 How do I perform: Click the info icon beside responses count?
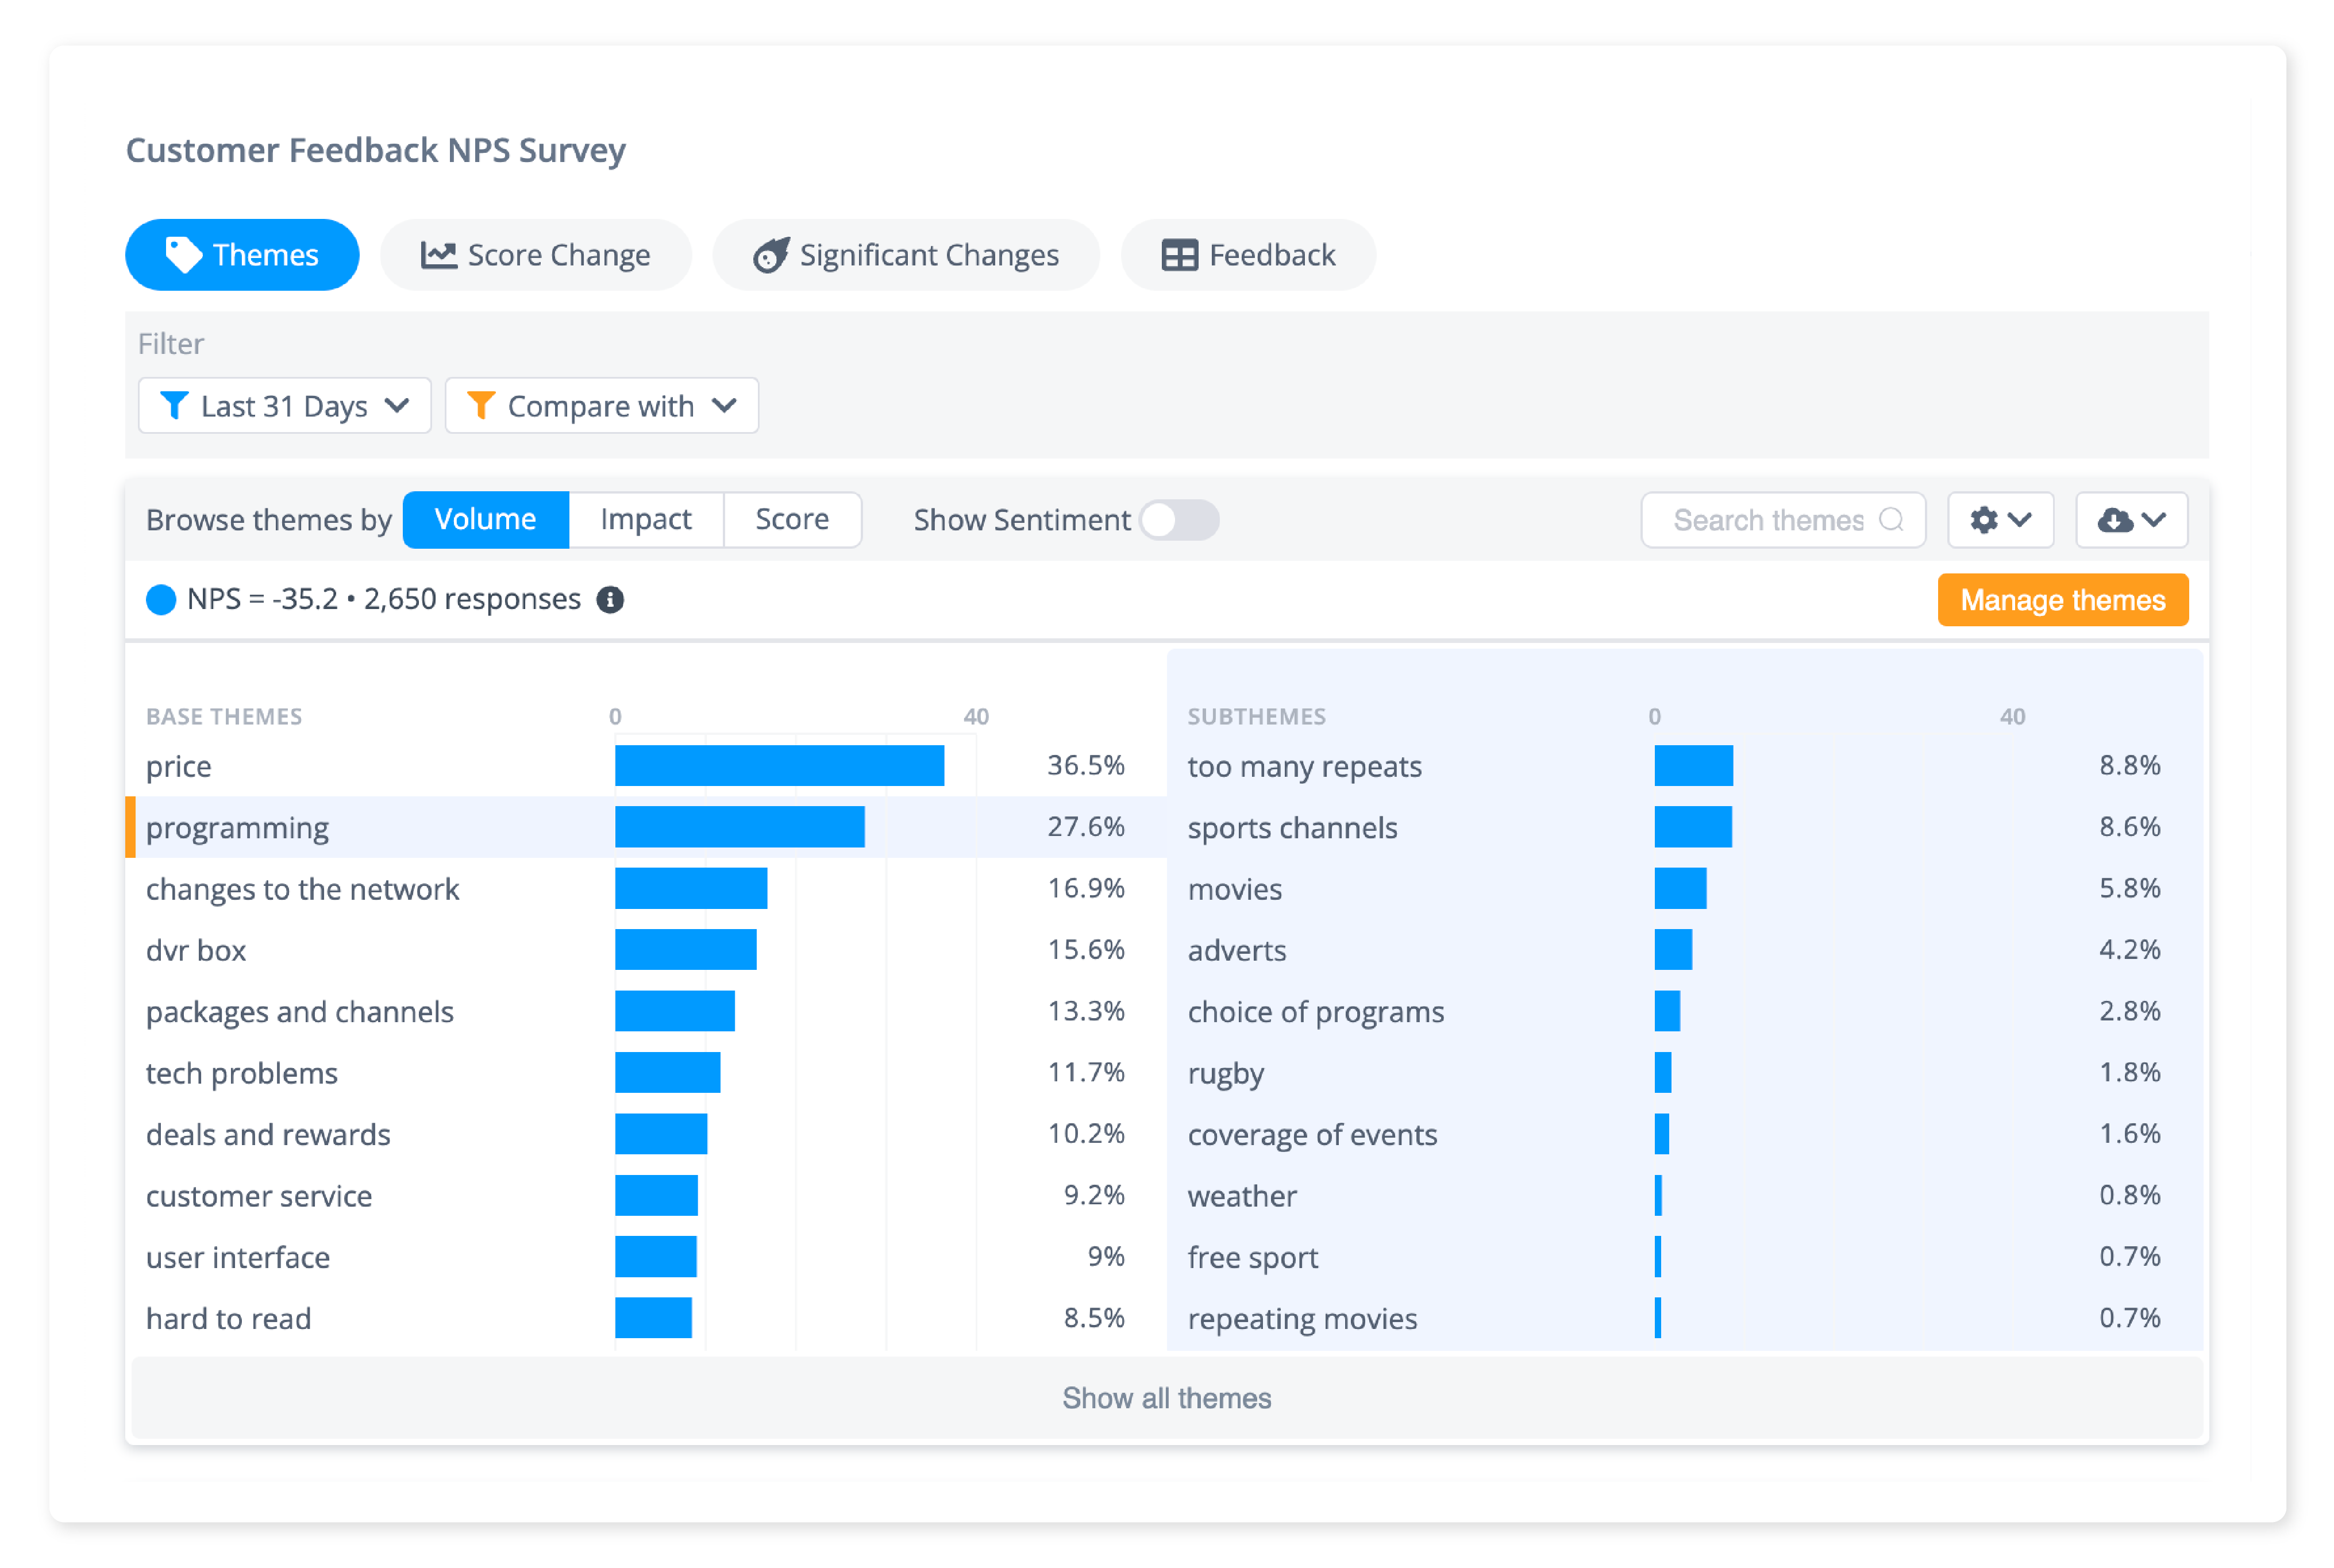(x=610, y=599)
